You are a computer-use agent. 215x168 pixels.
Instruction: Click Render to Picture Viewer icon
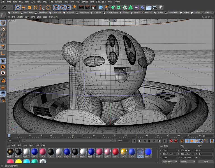tap(87, 7)
